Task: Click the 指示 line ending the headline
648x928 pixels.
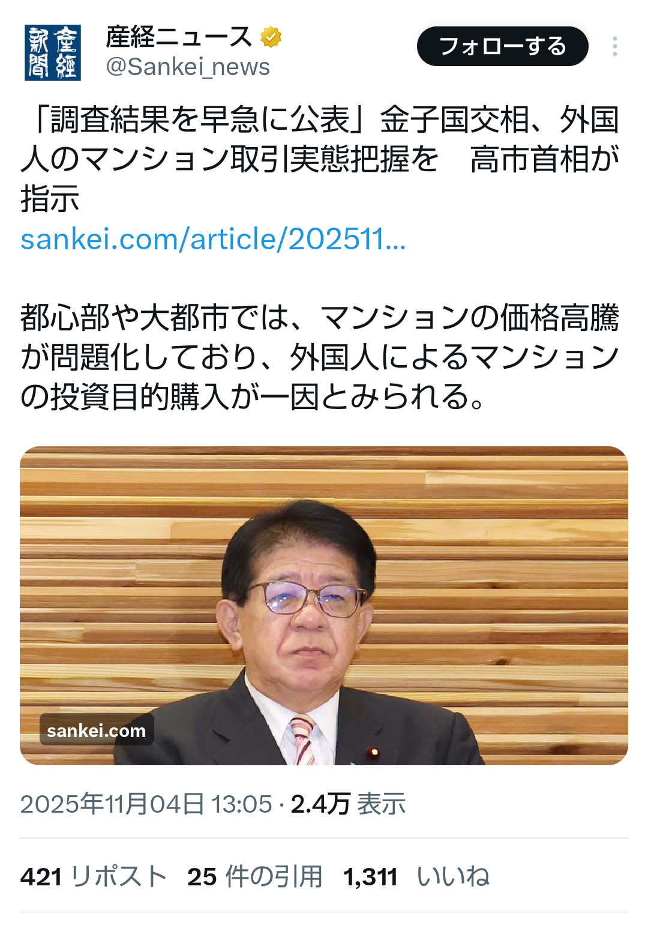Action: (x=50, y=199)
